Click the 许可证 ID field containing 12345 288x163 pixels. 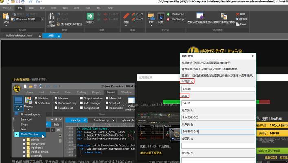pos(218,89)
